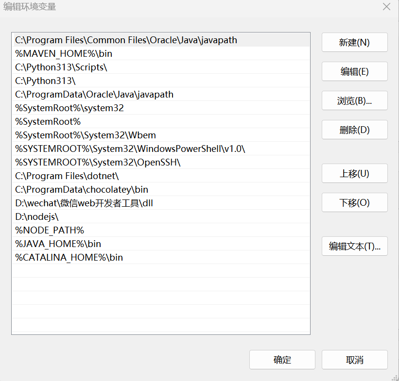Select the System32\OpenSSH\ entry

click(x=161, y=162)
